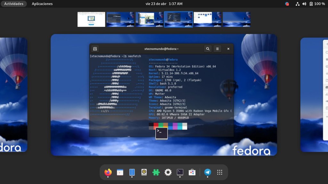The height and width of the screenshot is (184, 328).
Task: Open the Calendar app in the dock
Action: pyautogui.click(x=120, y=172)
